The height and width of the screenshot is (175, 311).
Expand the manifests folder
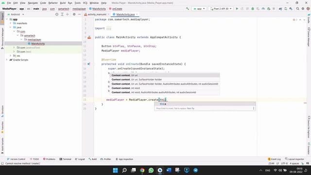point(11,23)
